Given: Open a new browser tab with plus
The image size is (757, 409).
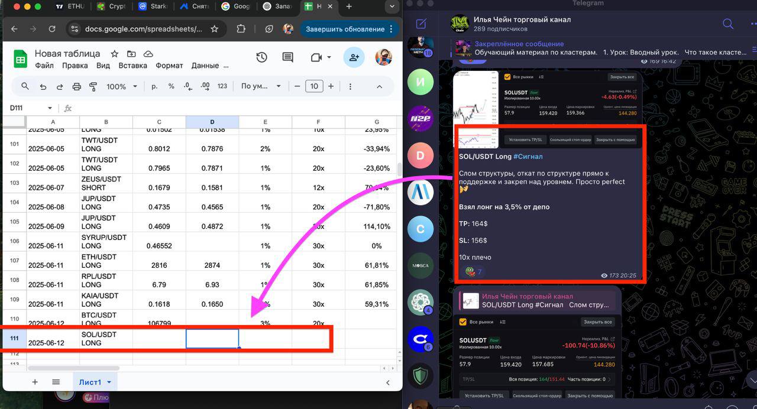Looking at the screenshot, I should pos(349,7).
